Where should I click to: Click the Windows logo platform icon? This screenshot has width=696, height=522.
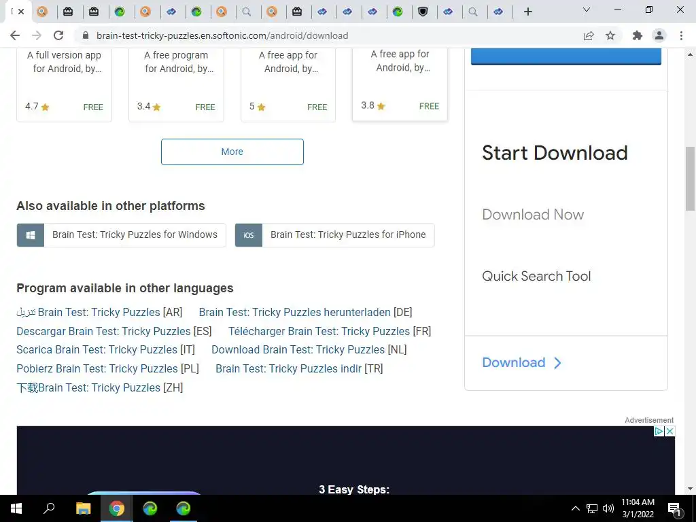click(x=31, y=234)
